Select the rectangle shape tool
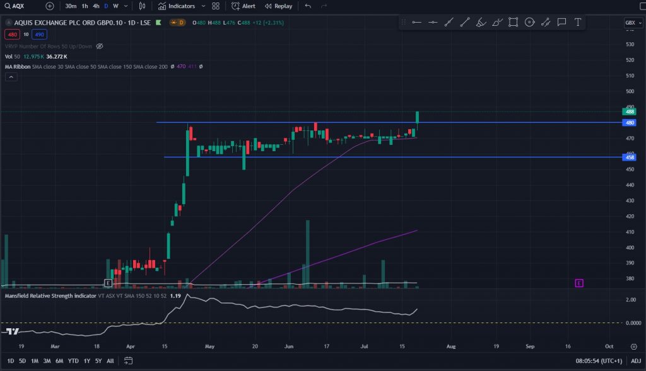This screenshot has width=646, height=371. tap(513, 22)
